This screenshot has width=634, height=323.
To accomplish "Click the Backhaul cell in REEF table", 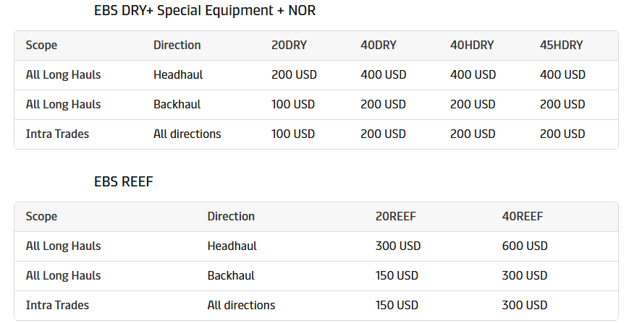I will (231, 276).
